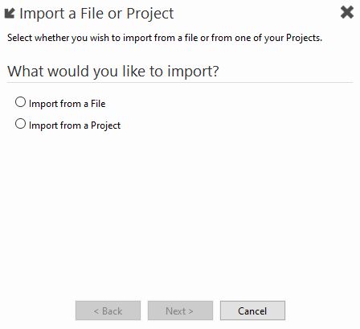Select the Import from a File radio
The width and height of the screenshot is (360, 329).
coord(20,102)
